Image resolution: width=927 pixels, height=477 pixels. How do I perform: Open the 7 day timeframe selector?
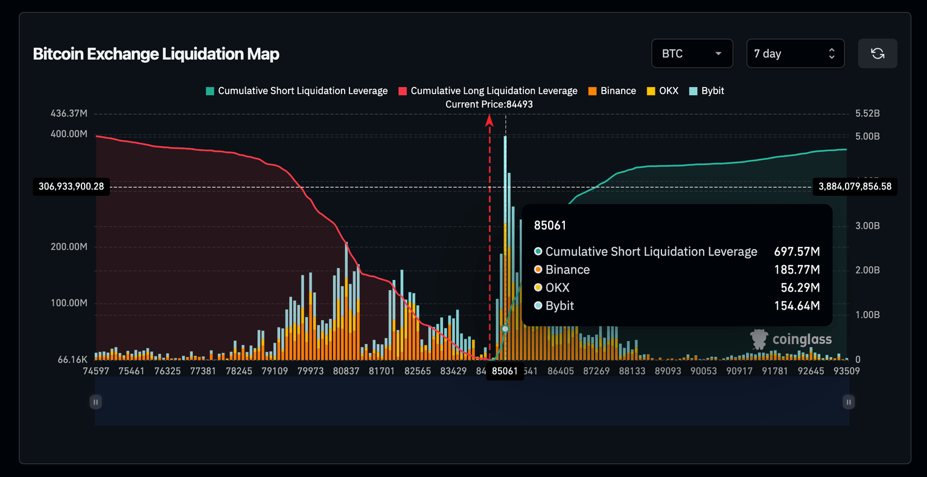795,53
